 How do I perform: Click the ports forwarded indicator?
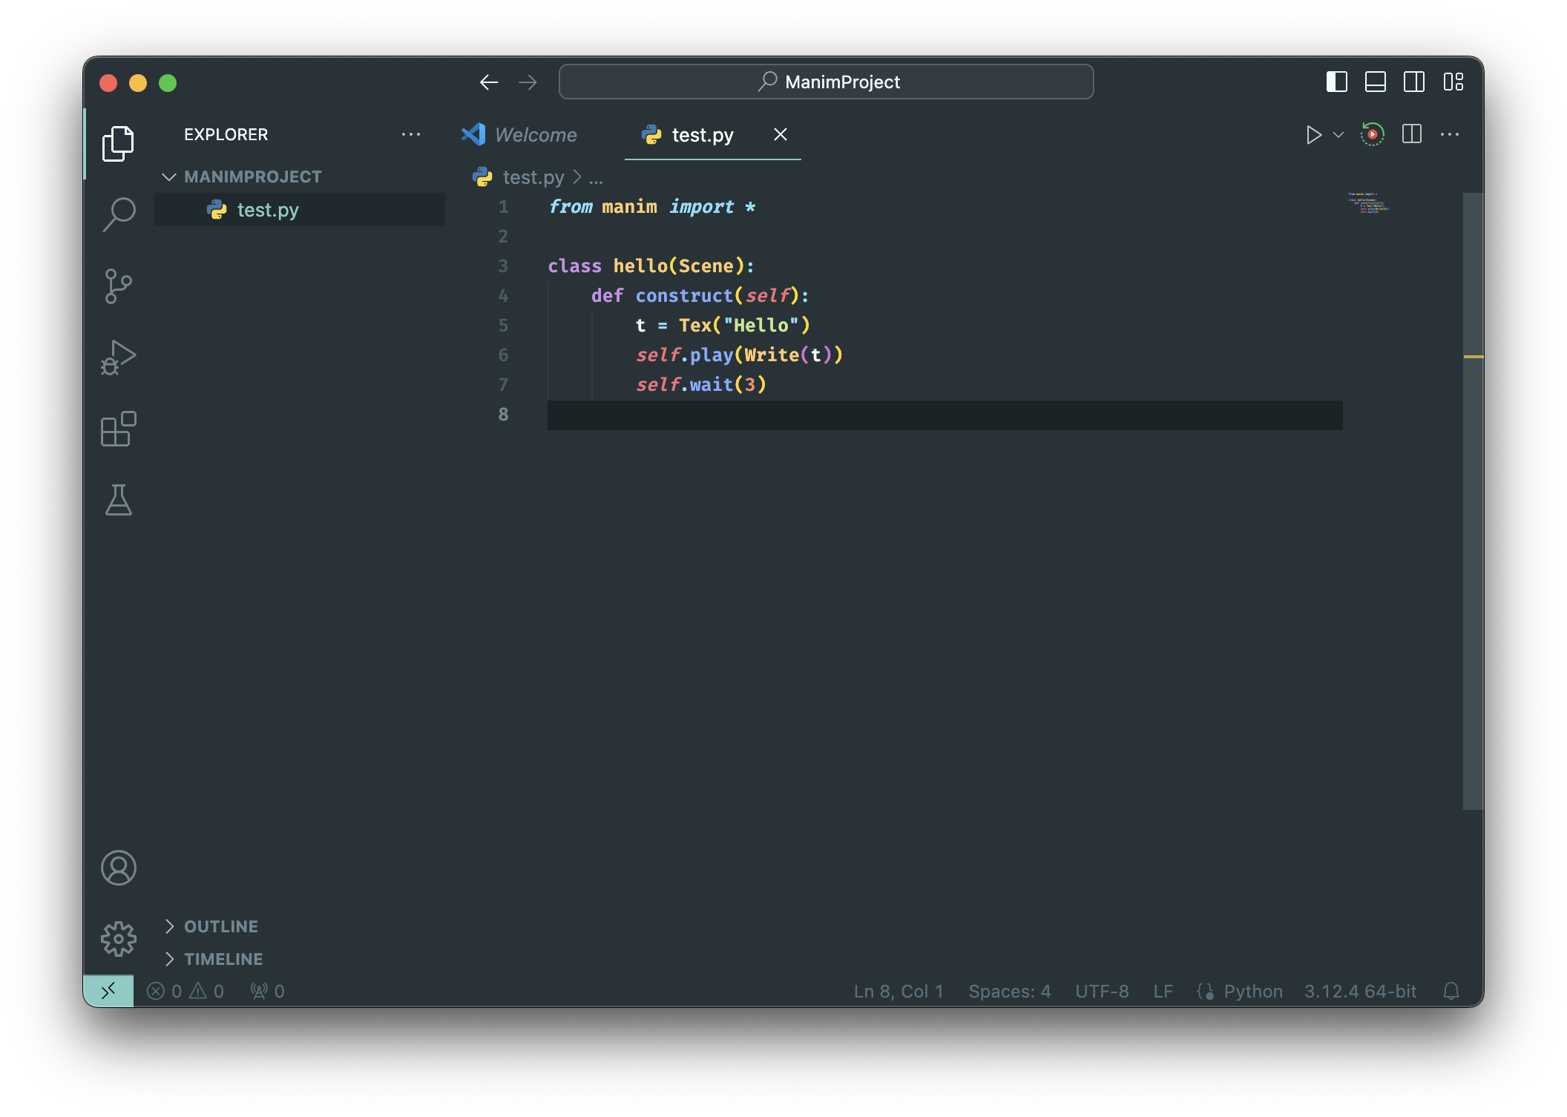point(267,992)
